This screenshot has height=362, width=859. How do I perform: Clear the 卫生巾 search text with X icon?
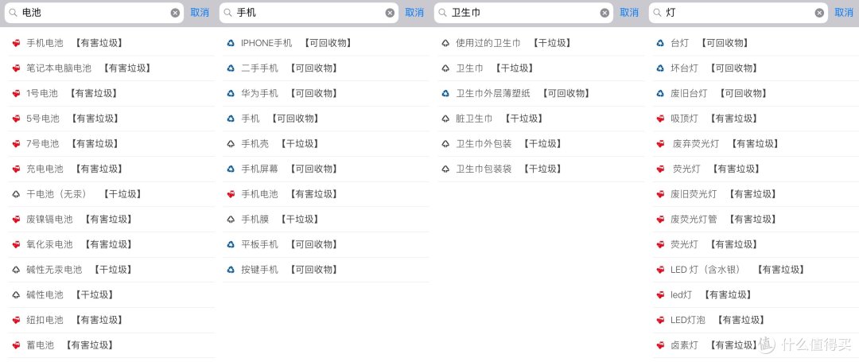(604, 14)
